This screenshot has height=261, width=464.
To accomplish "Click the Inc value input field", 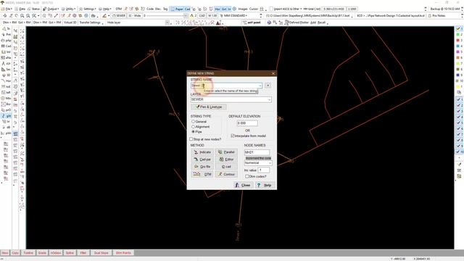I will pyautogui.click(x=263, y=170).
